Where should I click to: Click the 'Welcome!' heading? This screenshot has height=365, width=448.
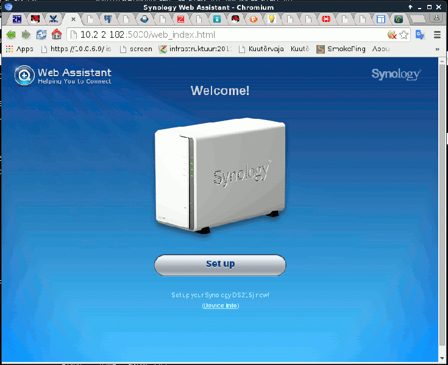[220, 91]
